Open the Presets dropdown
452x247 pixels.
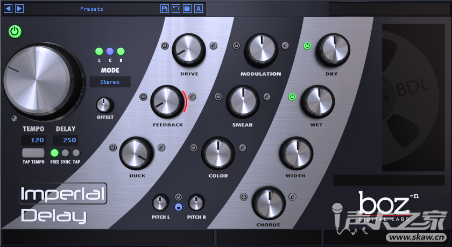click(91, 9)
